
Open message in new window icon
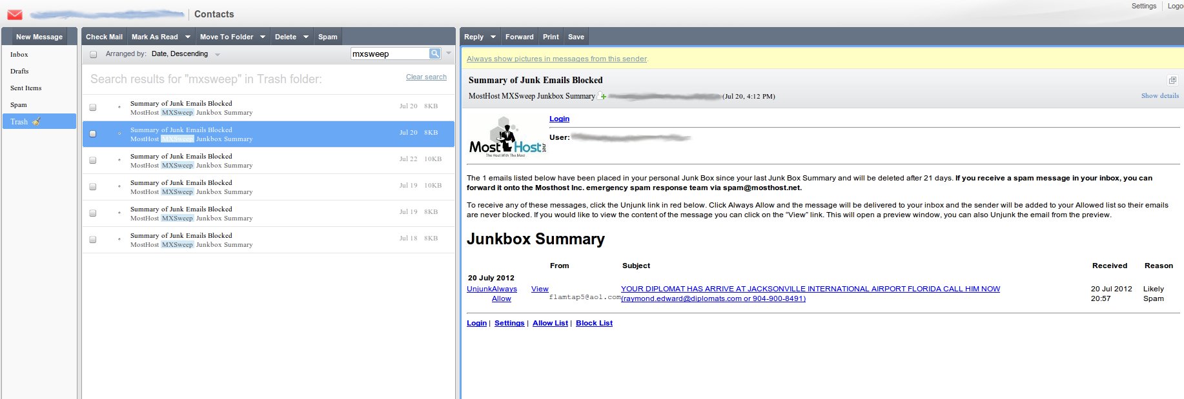tap(1172, 81)
